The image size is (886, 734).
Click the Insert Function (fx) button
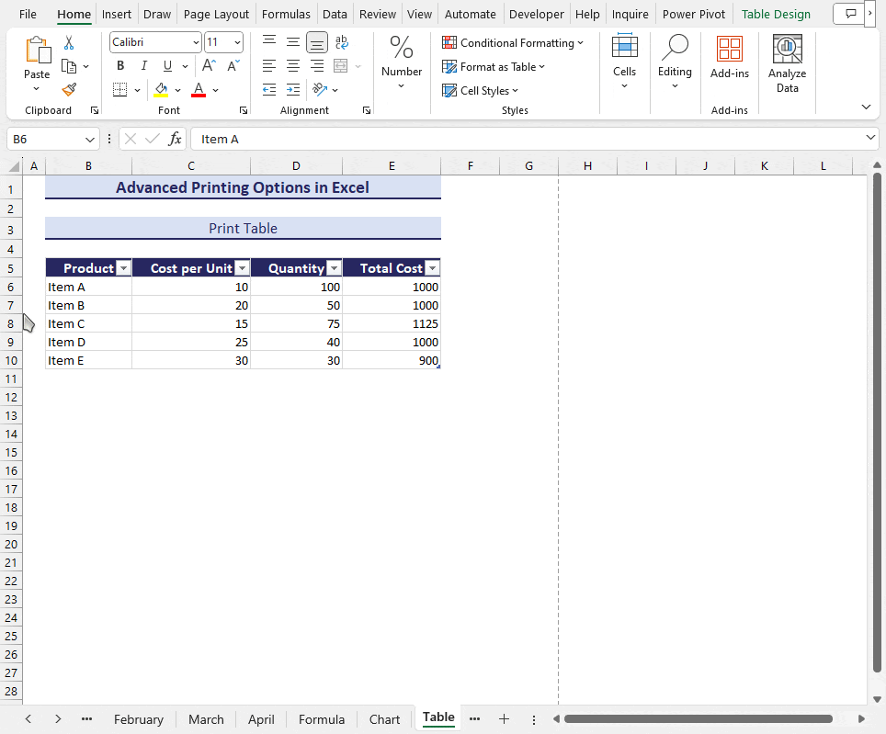pos(176,139)
